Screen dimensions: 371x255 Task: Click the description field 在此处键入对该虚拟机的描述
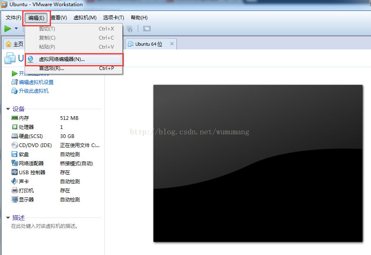(x=44, y=226)
